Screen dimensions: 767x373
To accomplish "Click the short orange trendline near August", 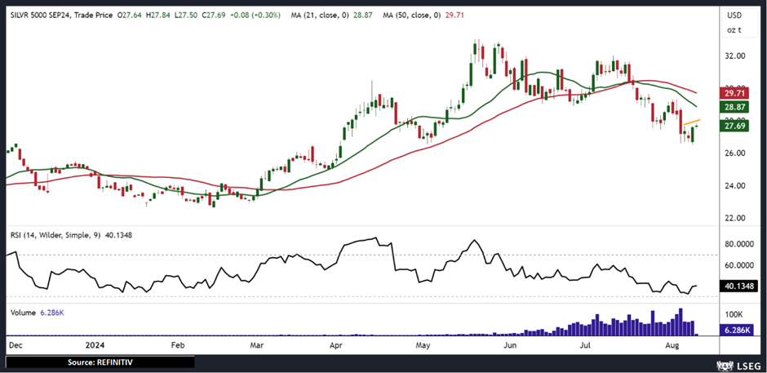I will (692, 122).
